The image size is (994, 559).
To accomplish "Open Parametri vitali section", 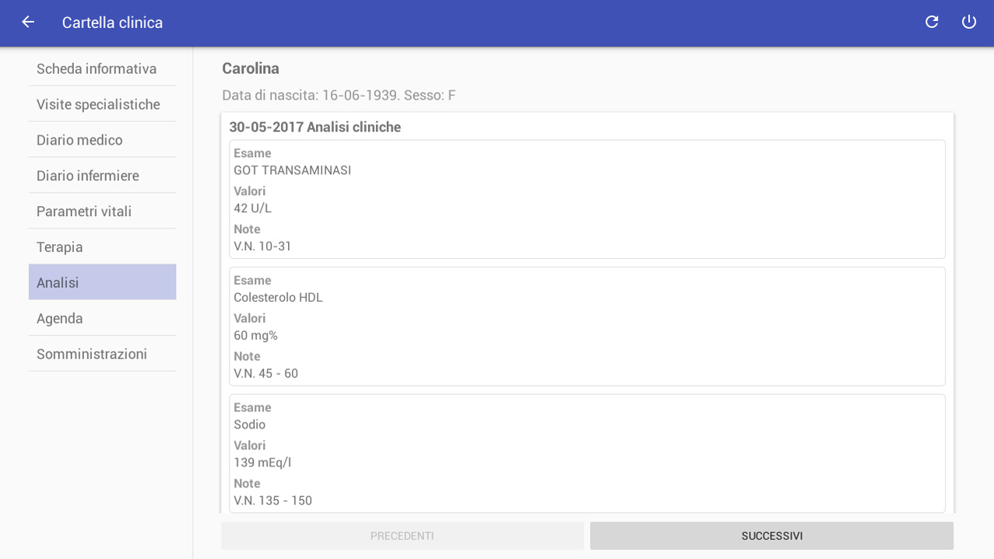I will click(x=103, y=211).
